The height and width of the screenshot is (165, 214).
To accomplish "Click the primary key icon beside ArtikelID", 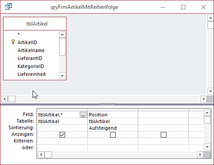I will tap(13, 42).
